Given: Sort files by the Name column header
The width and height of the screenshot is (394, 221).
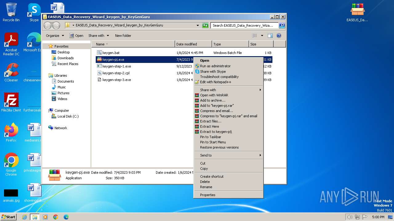Looking at the screenshot, I should coord(133,44).
